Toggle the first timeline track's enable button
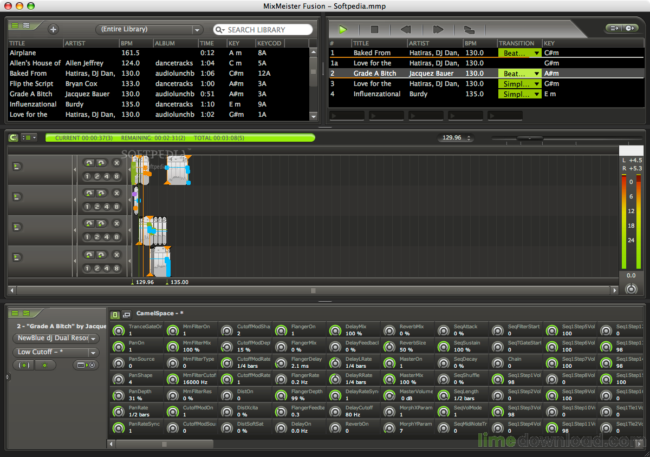The image size is (650, 457). click(17, 166)
